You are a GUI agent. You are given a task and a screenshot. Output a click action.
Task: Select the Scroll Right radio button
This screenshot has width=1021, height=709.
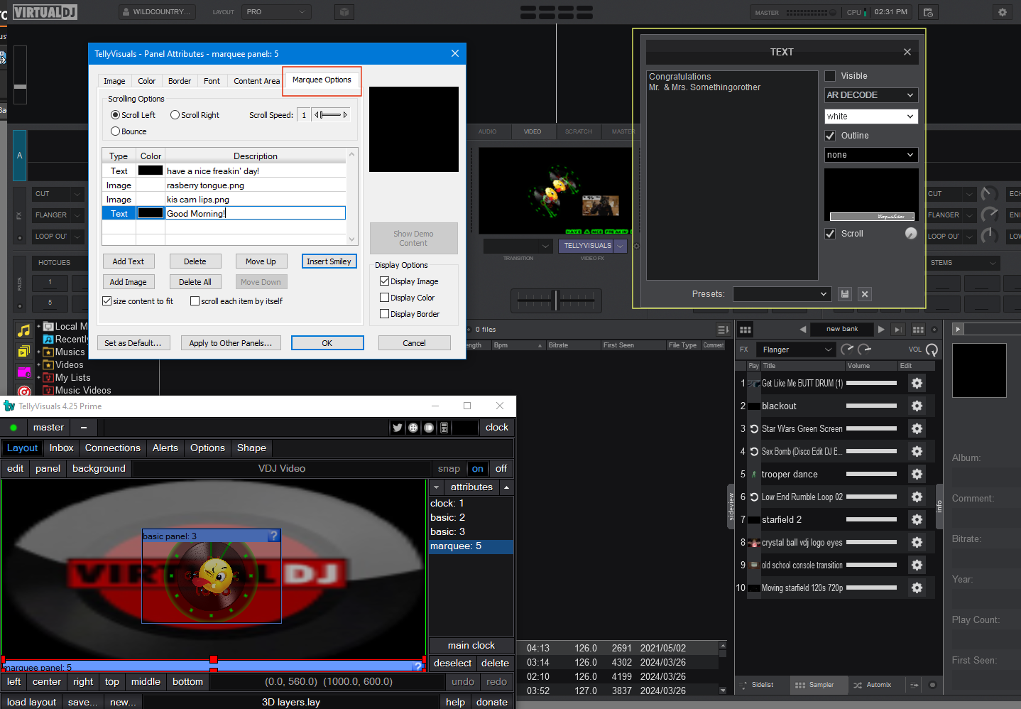tap(175, 115)
